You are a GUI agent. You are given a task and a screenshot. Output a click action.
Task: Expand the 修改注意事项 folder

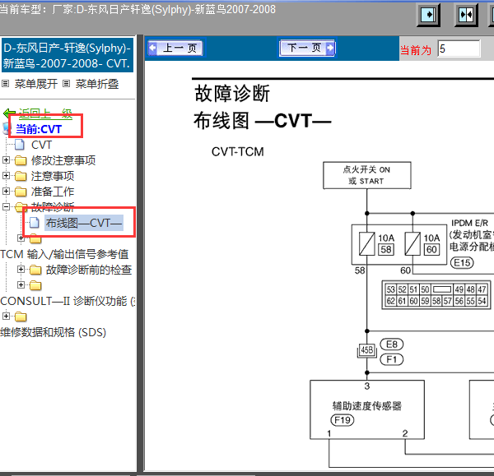click(6, 160)
